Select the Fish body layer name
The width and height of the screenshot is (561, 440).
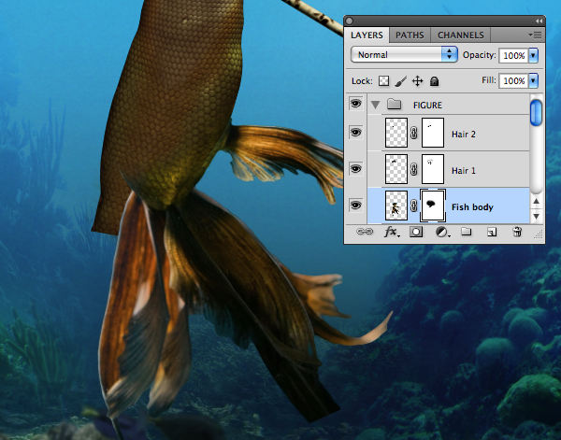pos(472,207)
